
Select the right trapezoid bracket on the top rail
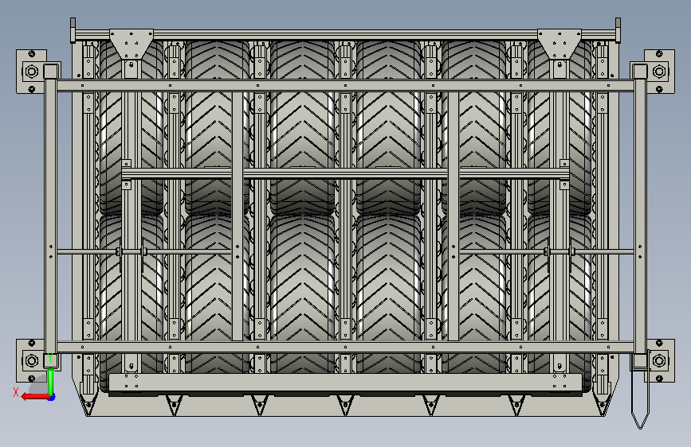click(559, 44)
